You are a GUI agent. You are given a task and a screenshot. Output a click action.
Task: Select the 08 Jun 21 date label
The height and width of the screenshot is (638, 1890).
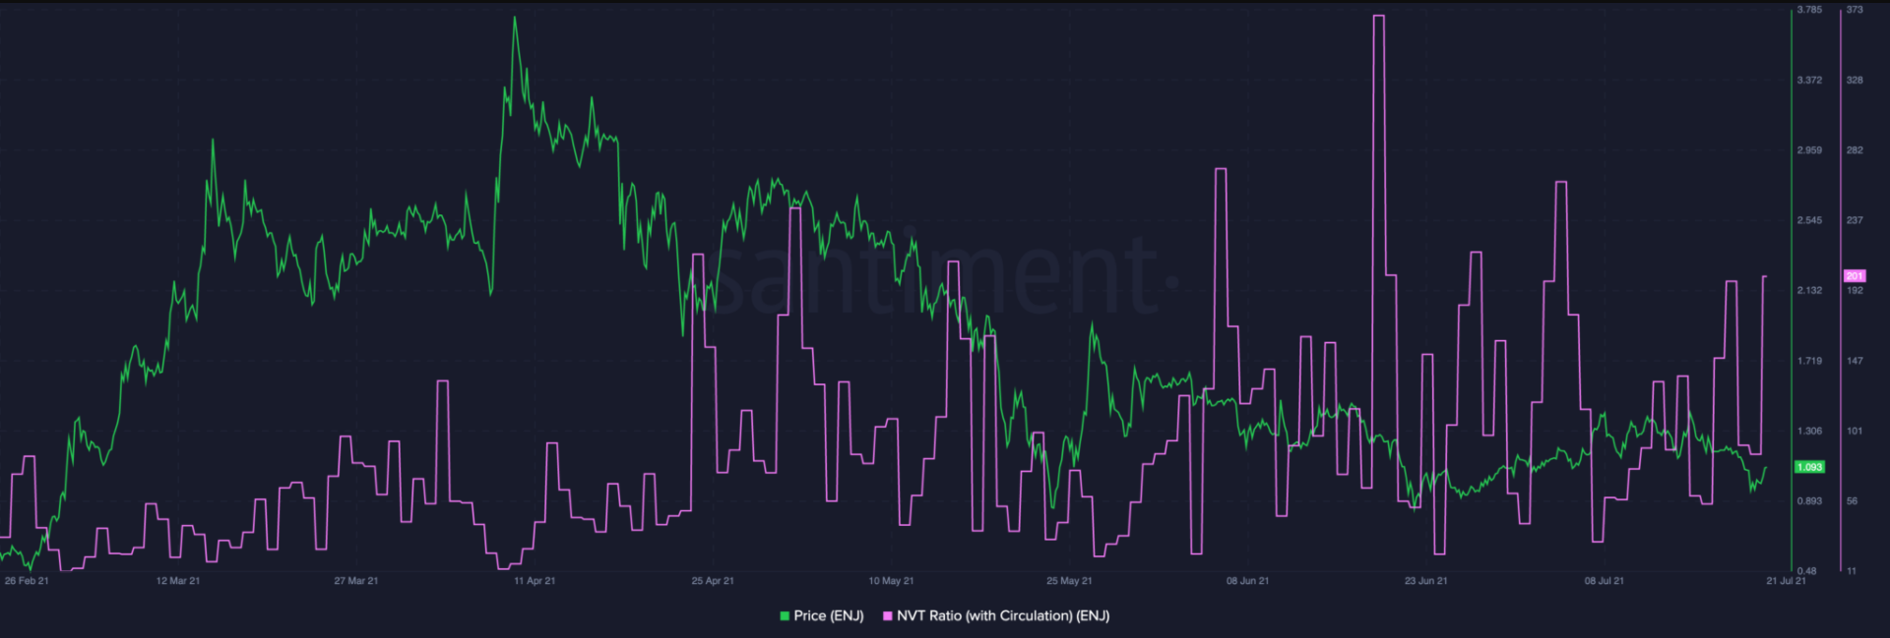click(x=1247, y=581)
